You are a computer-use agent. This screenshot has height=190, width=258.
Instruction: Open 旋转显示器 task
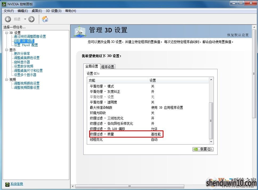tap(22, 62)
